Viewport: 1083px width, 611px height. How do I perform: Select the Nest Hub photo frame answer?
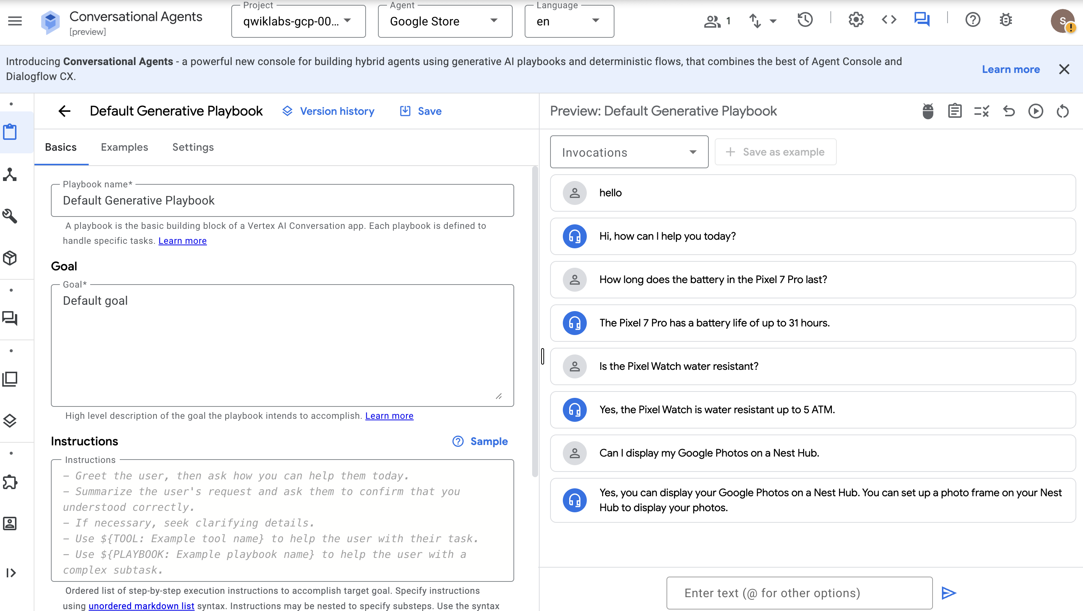click(813, 500)
